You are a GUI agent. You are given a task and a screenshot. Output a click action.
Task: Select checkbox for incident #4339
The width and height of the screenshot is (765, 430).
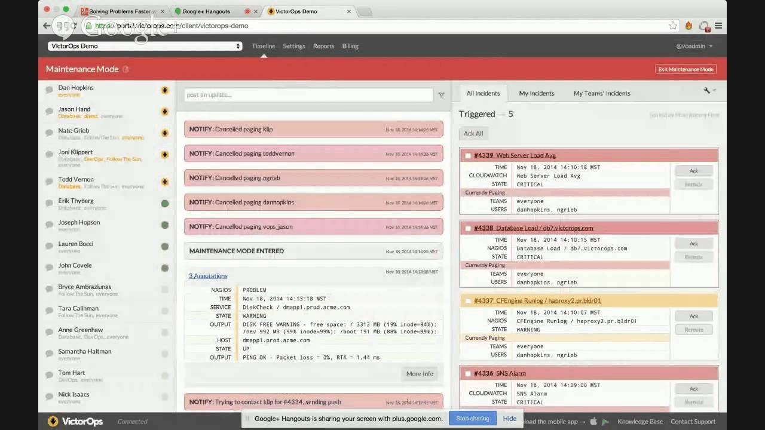point(468,156)
